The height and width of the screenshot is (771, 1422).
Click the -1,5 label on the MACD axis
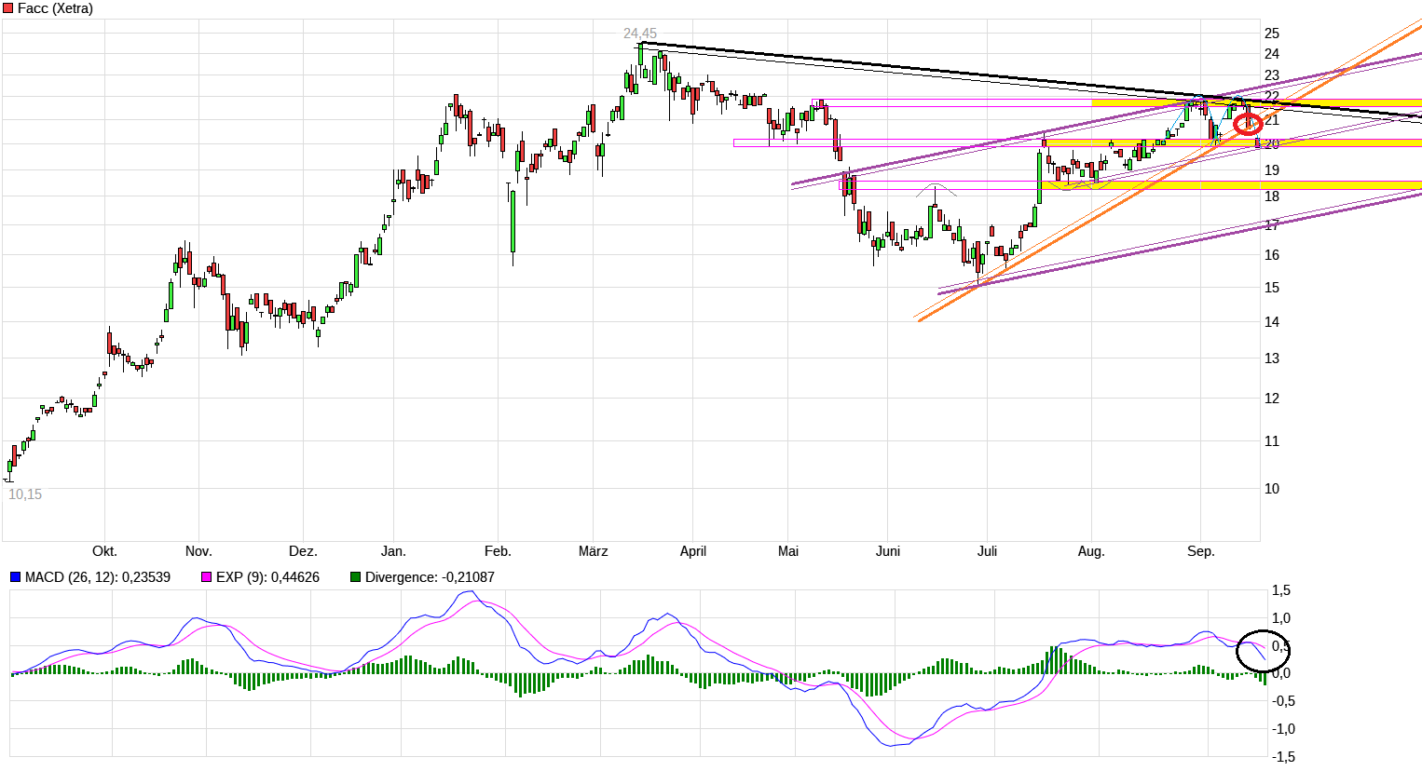pyautogui.click(x=1282, y=757)
